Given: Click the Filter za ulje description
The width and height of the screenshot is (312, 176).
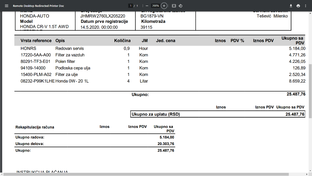Looking at the screenshot, I should point(67,74).
